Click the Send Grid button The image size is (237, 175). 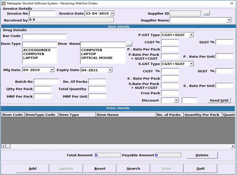(x=219, y=100)
